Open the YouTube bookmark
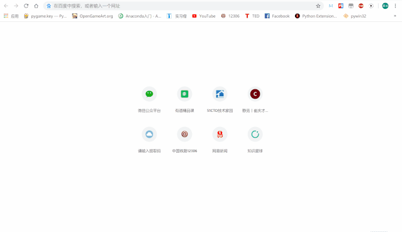 point(204,16)
